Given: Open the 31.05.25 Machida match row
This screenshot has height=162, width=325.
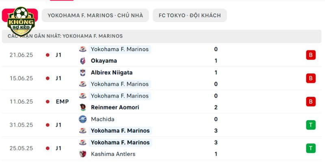Looking at the screenshot, I should click(x=162, y=125).
